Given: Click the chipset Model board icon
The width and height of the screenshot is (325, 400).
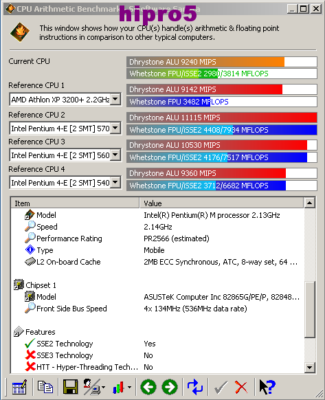Looking at the screenshot, I should coord(30,296).
